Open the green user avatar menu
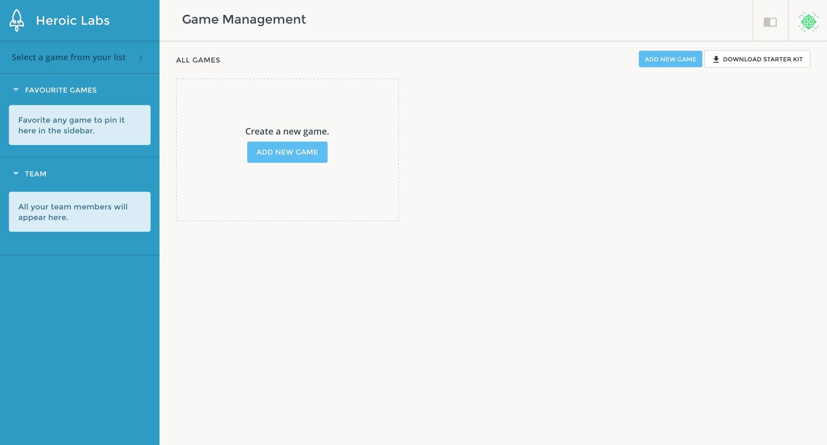Screen dimensions: 827x445 coord(808,22)
